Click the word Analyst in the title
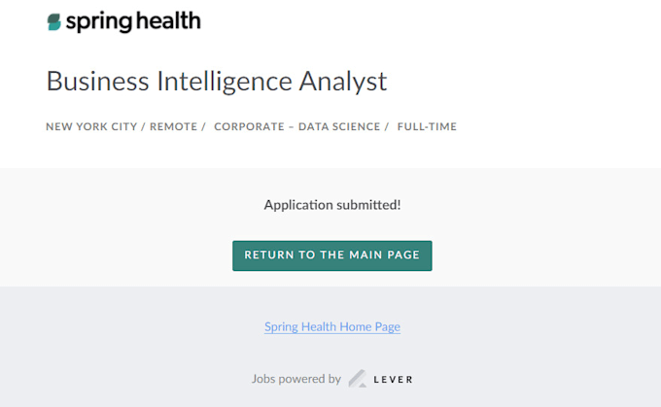This screenshot has height=407, width=661. tap(343, 82)
